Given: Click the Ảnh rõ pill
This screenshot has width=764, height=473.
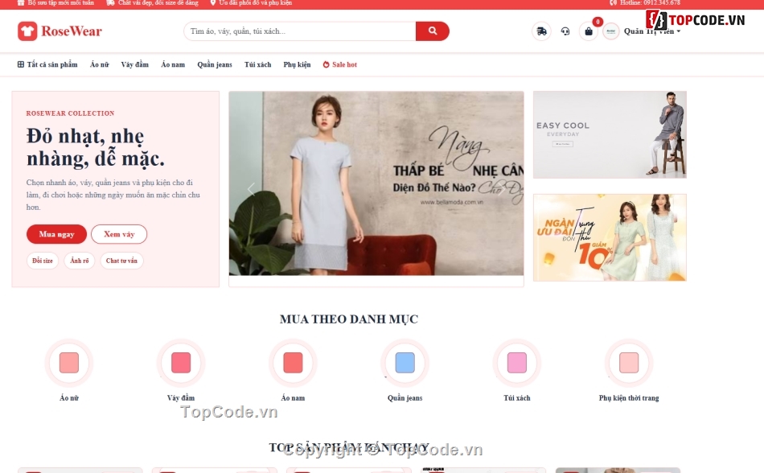Looking at the screenshot, I should [80, 261].
